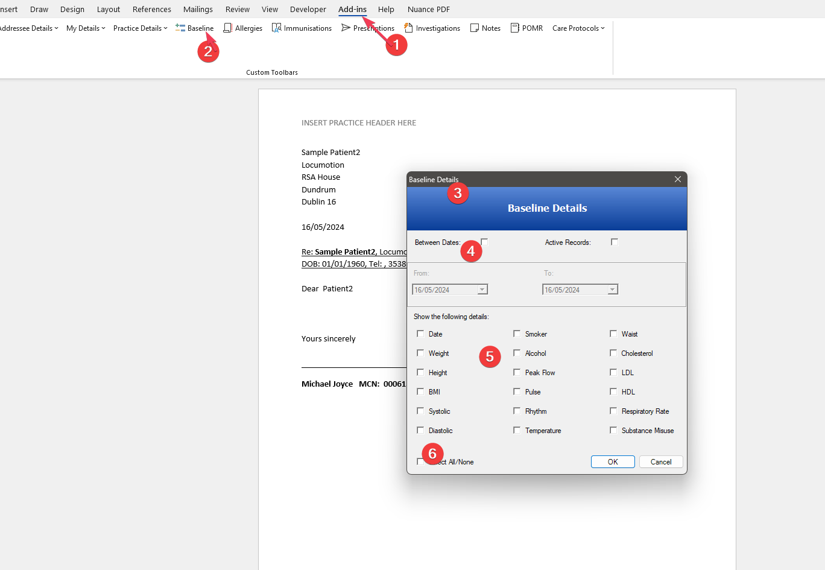Click the Notes icon
This screenshot has height=570, width=825.
(x=475, y=28)
